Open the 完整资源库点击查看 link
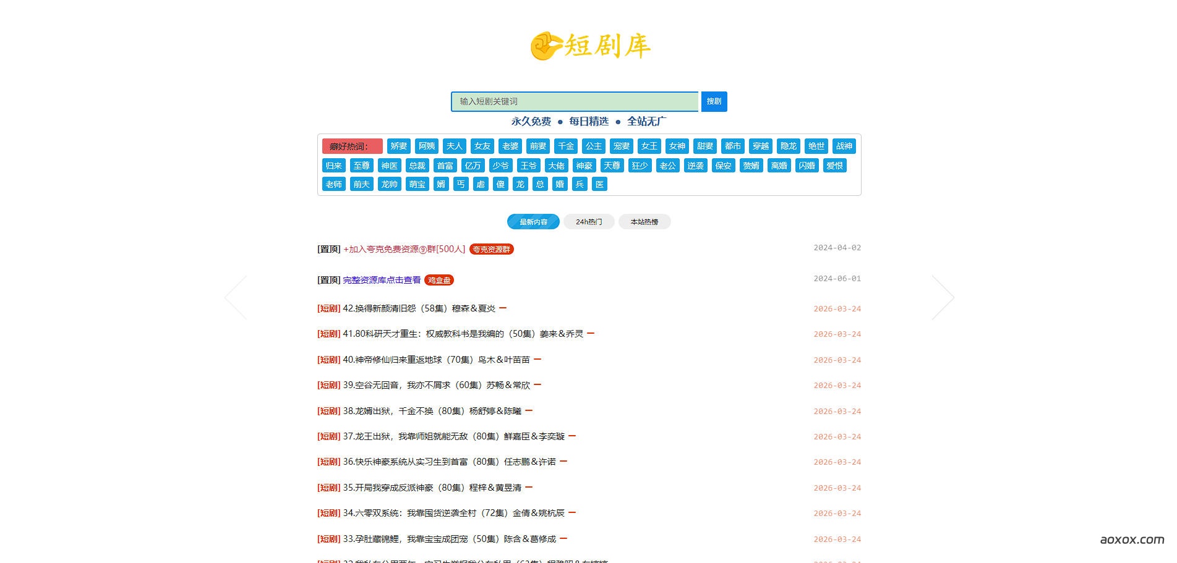The height and width of the screenshot is (563, 1177). (x=381, y=279)
